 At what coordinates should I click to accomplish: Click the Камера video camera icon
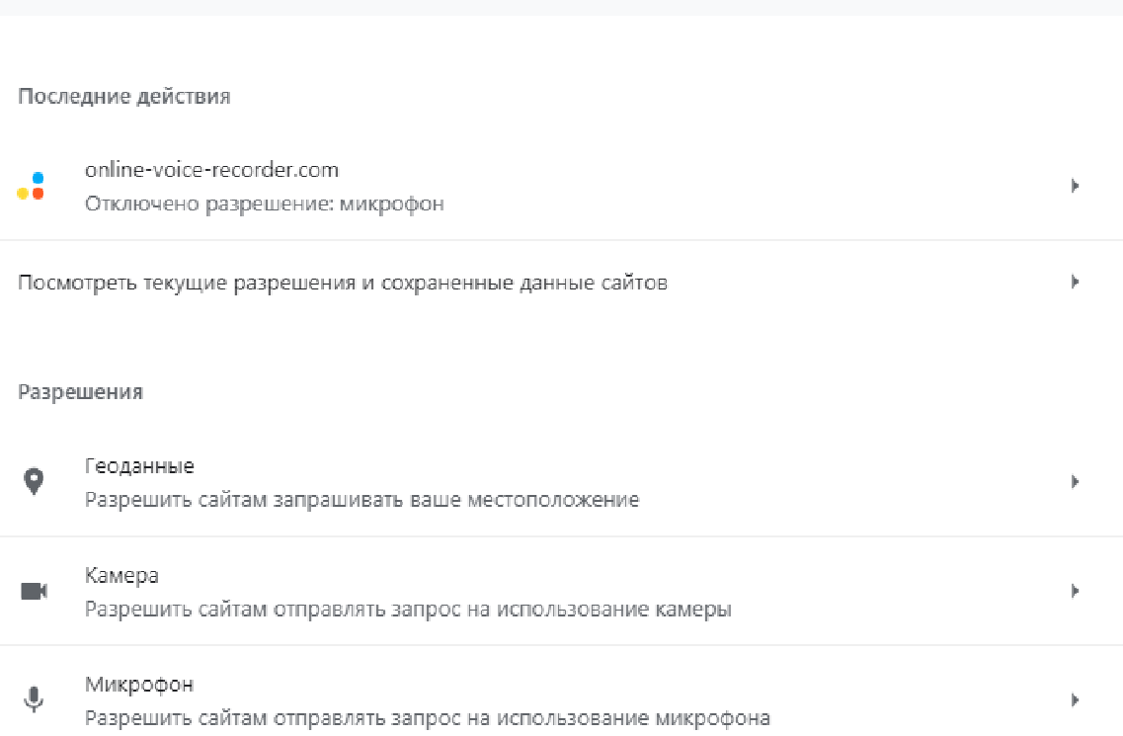[x=34, y=591]
